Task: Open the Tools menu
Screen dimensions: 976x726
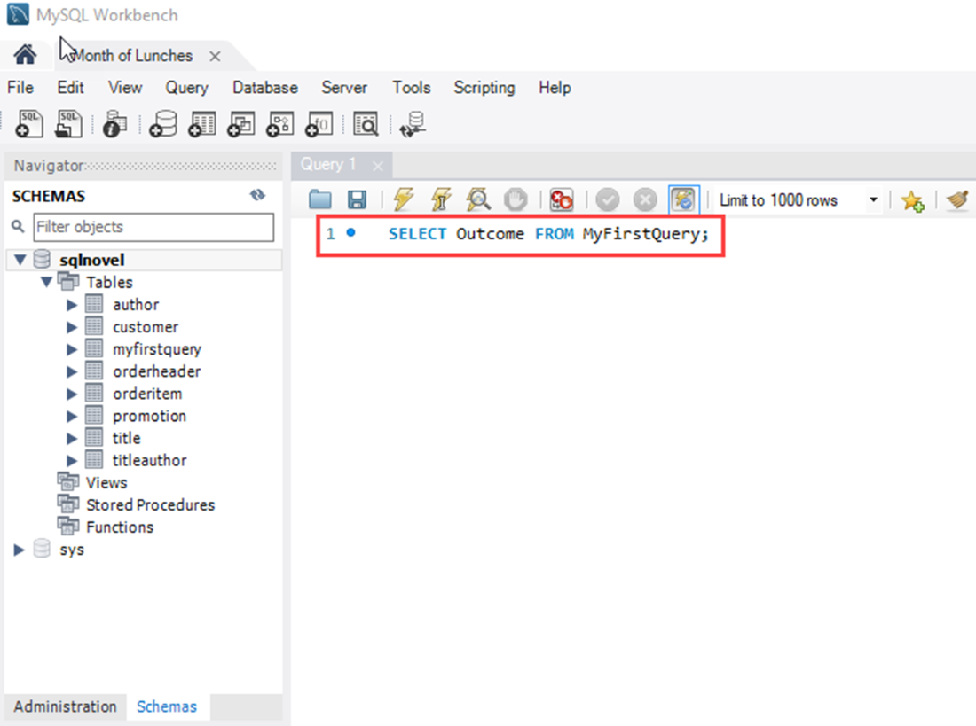Action: [412, 87]
